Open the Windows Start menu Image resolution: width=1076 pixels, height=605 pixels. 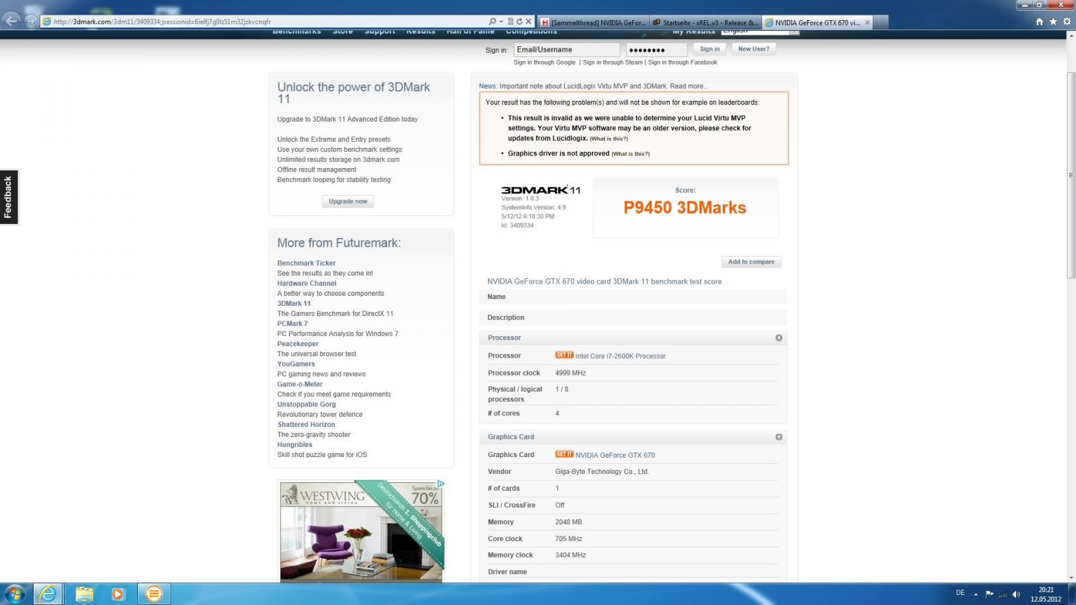pos(14,594)
